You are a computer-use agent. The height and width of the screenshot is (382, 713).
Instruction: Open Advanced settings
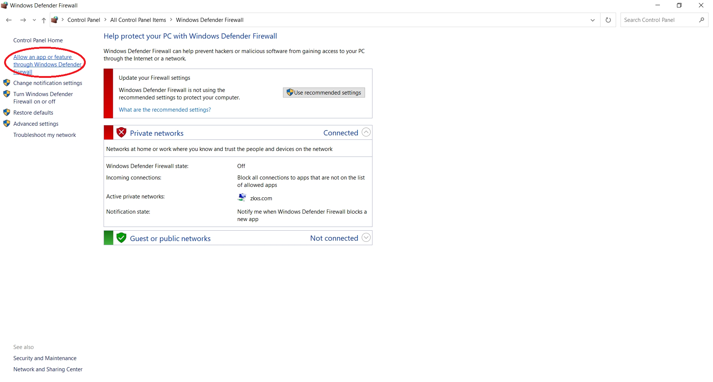[x=36, y=124]
